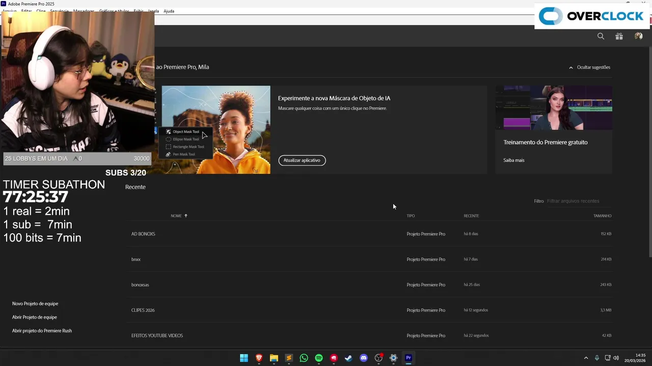Click Projeto Premiere Pro in CLIPES 2026 row
Image resolution: width=652 pixels, height=366 pixels.
coord(426,310)
